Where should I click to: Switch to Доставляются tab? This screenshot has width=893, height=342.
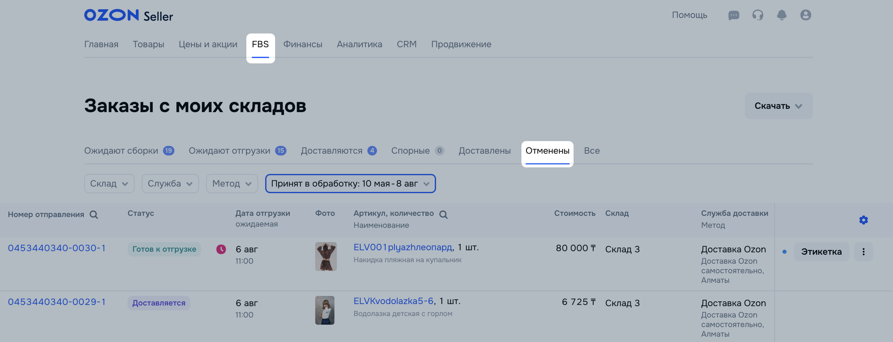coord(339,151)
